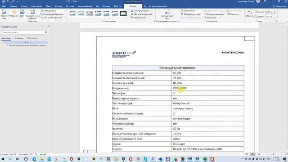Close the Navigation pane
The height and width of the screenshot is (162, 288).
49,26
